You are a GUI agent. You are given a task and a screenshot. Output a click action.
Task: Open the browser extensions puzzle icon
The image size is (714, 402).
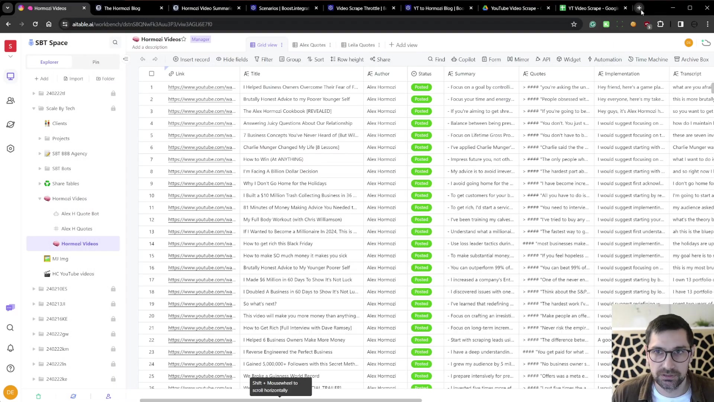pyautogui.click(x=660, y=24)
